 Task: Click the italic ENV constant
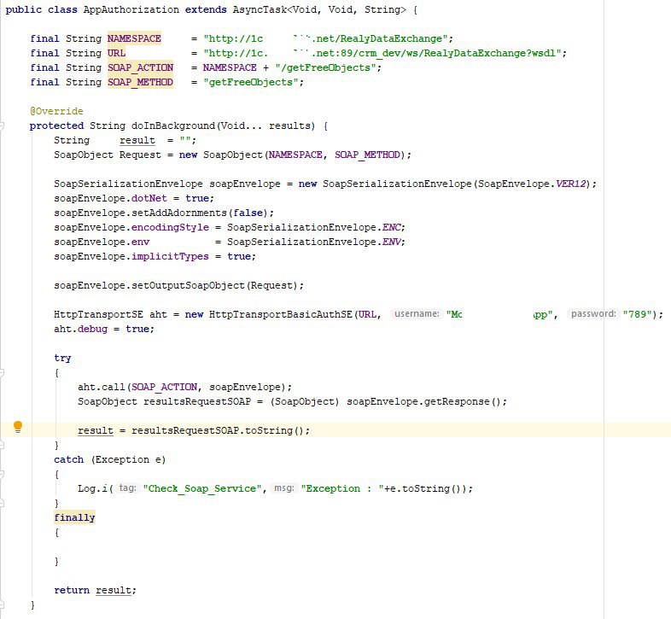pos(392,242)
